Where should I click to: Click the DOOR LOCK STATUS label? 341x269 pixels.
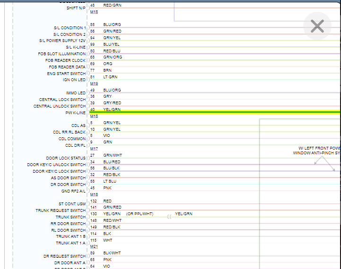(x=66, y=158)
